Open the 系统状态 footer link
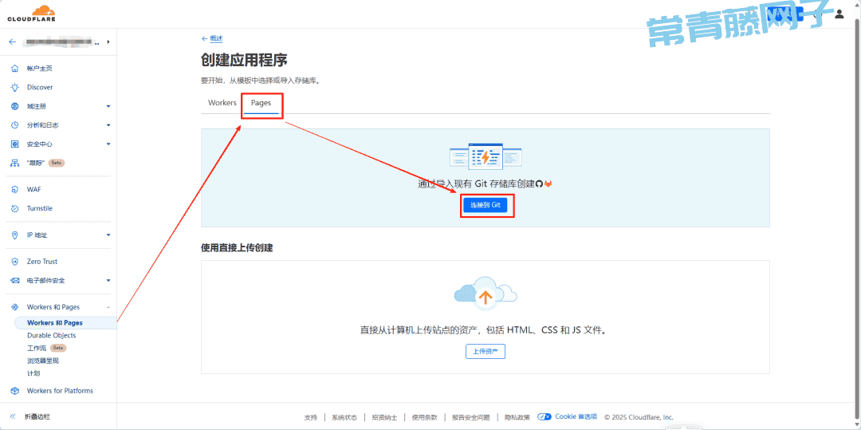 coord(344,417)
